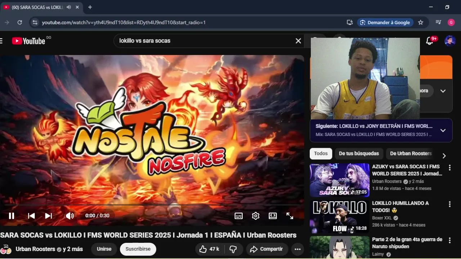The height and width of the screenshot is (259, 461).
Task: Click the video progress bar
Action: [x=152, y=205]
